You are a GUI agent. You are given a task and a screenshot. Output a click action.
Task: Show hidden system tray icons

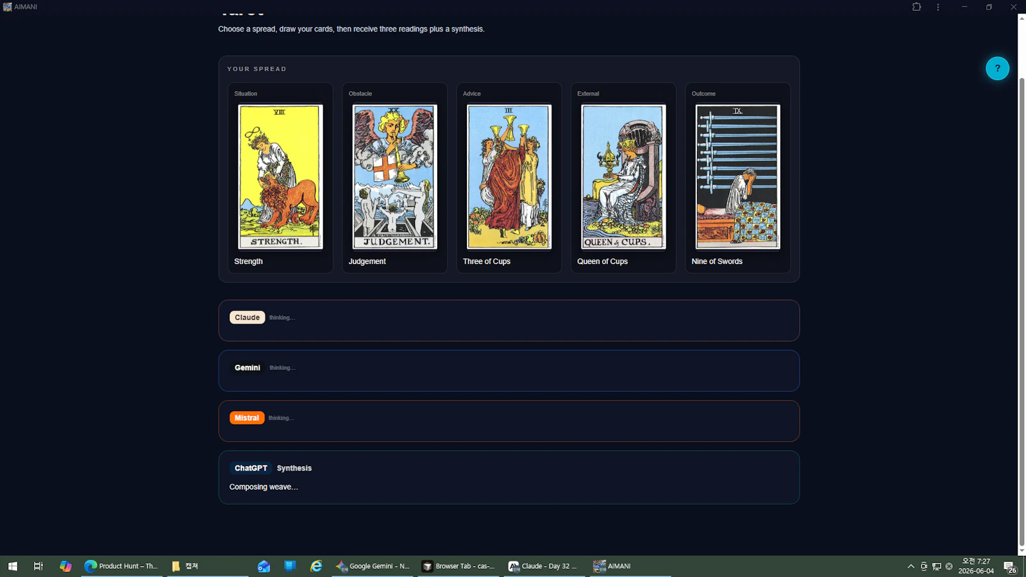911,566
